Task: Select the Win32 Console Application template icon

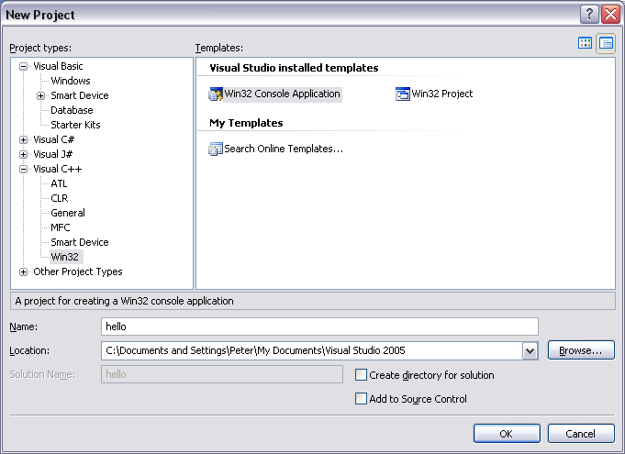Action: pos(217,94)
